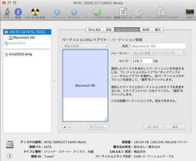The image size is (196, 161).
Task: Select the 180.05 GB INTEL SSDSC disk
Action: point(27,32)
